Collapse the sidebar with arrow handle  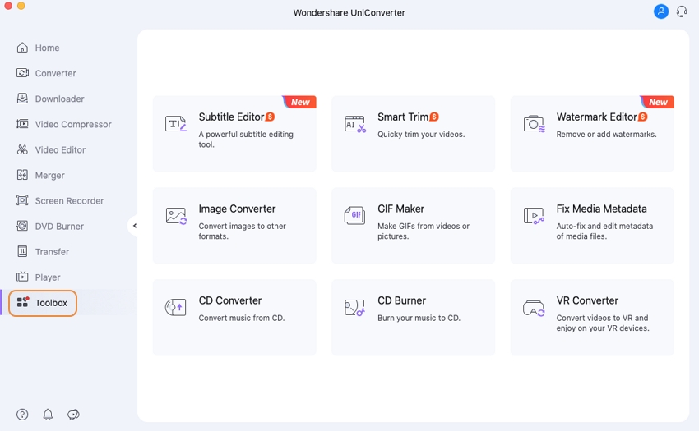[134, 226]
